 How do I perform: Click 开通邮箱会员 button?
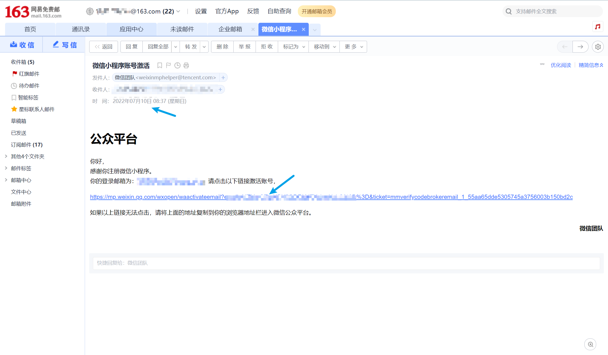(317, 12)
